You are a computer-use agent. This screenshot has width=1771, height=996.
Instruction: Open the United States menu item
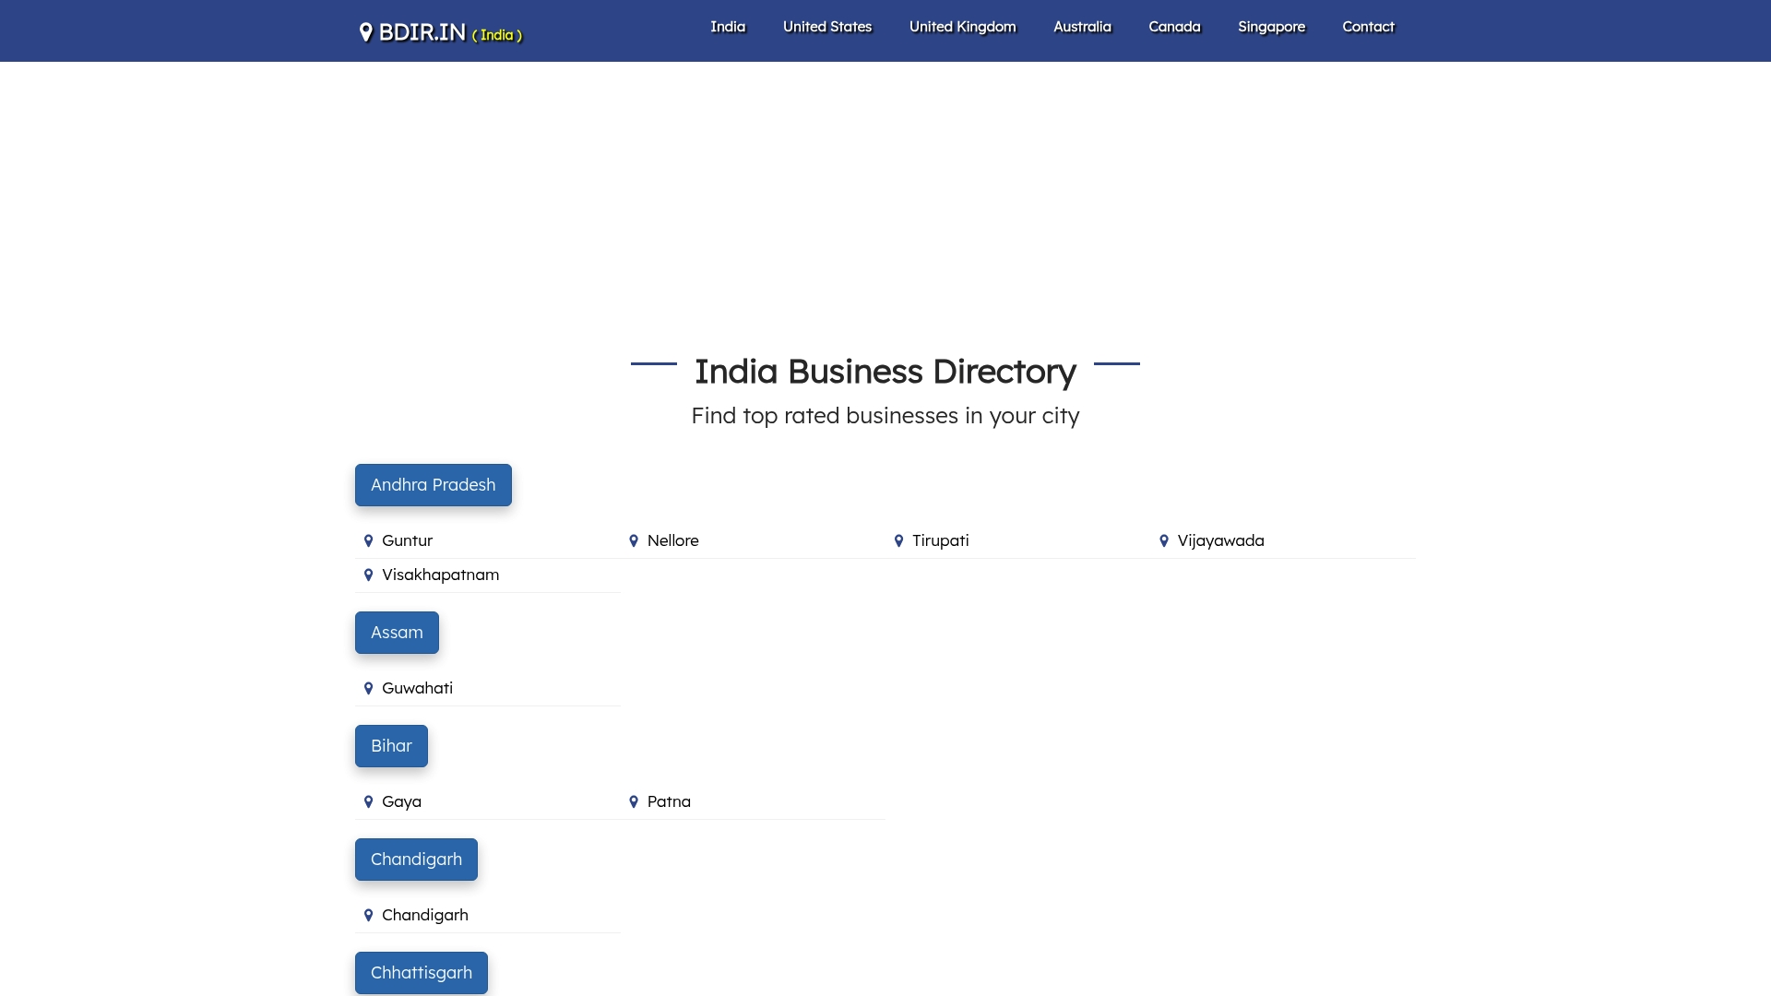pos(826,27)
